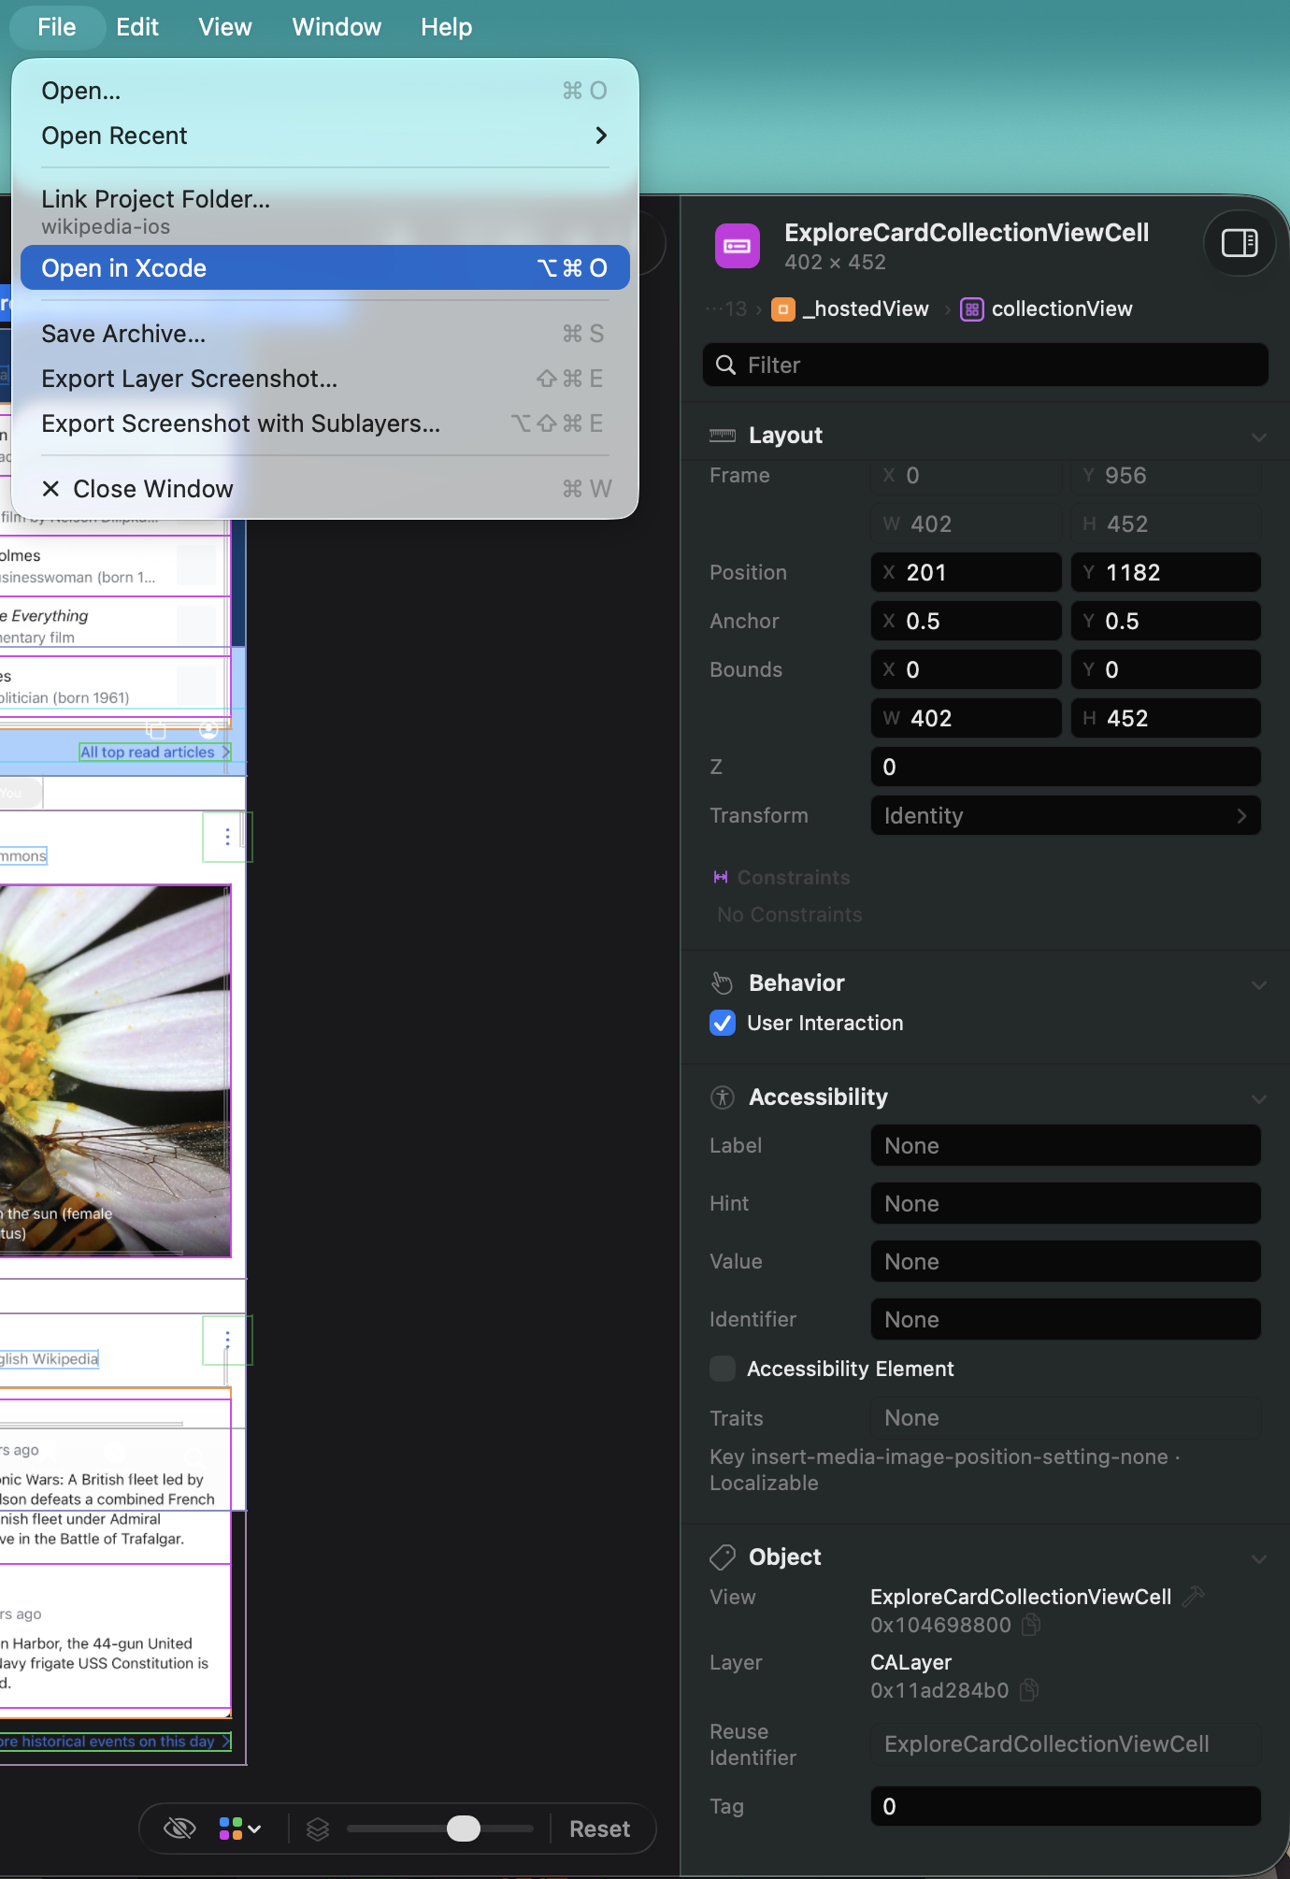
Task: Collapse the Accessibility section
Action: (x=1259, y=1098)
